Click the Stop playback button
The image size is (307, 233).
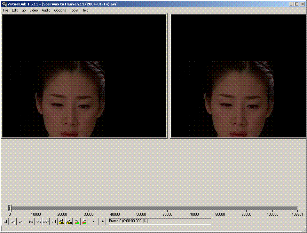point(5,221)
